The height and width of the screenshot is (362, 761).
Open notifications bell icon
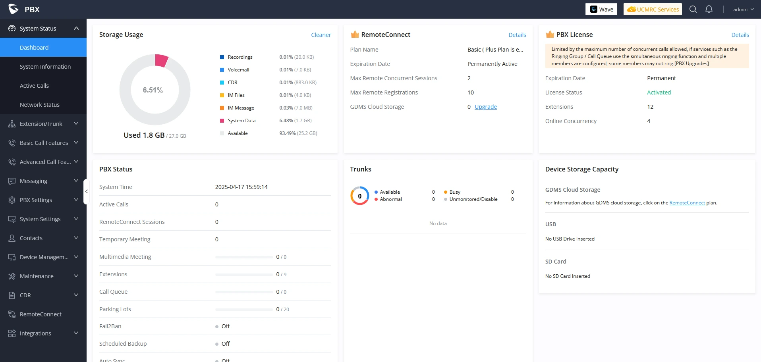click(x=709, y=9)
